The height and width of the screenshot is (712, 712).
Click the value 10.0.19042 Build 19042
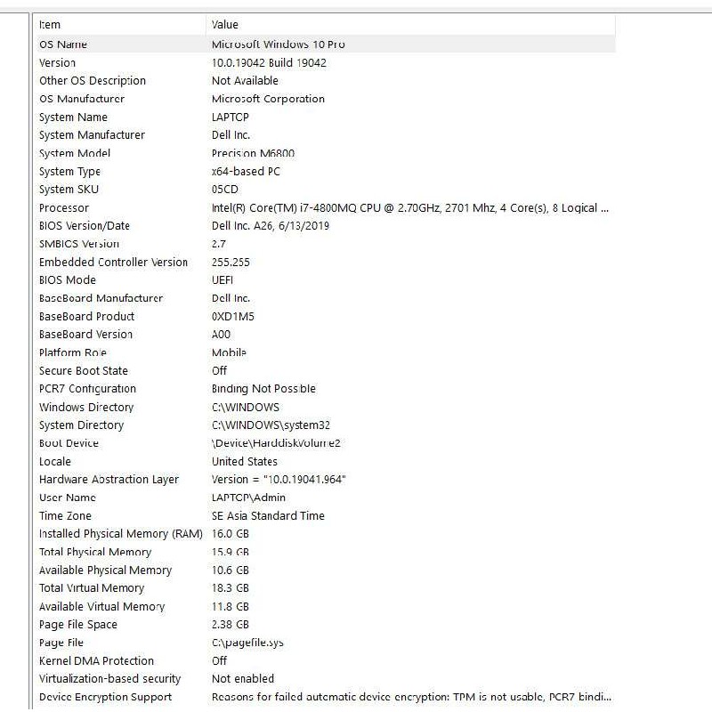269,62
